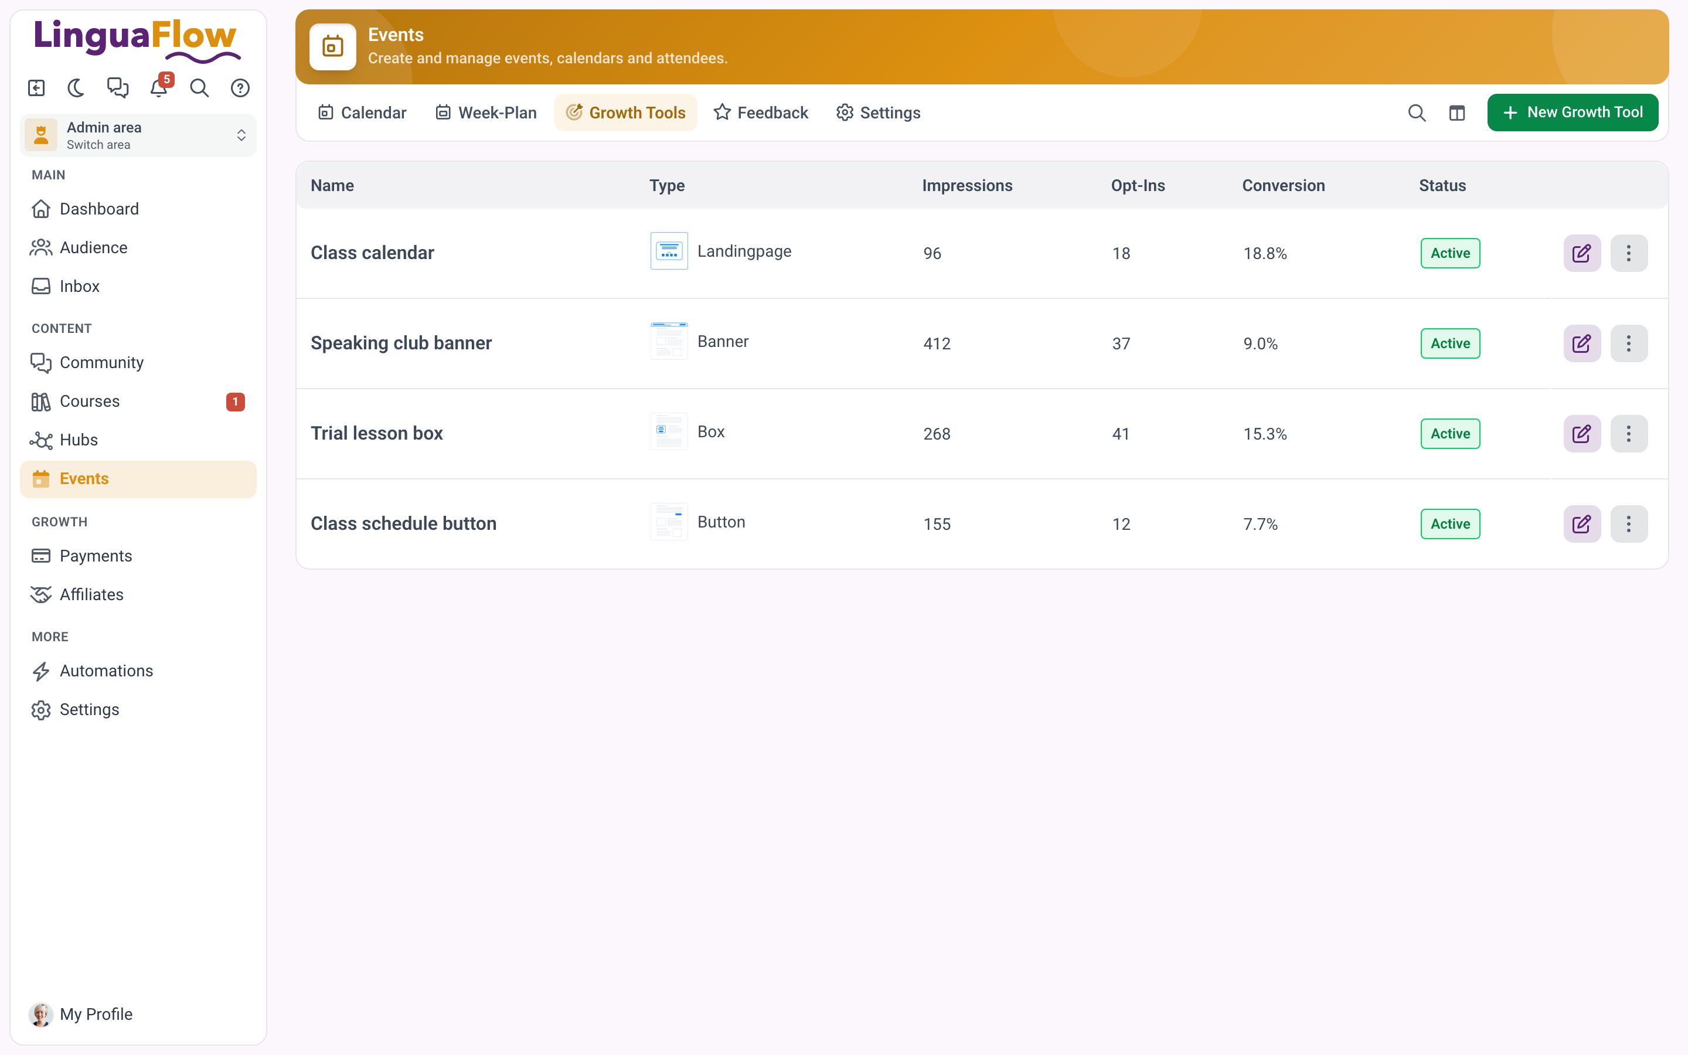Open Affiliates in sidebar
The image size is (1688, 1055).
point(138,594)
